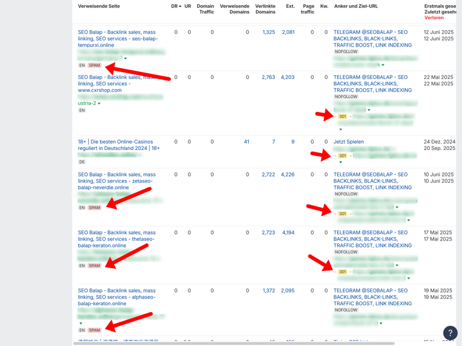Click the DE language tag under online casino entry
Viewport: 462px width, 346px height.
coord(82,162)
